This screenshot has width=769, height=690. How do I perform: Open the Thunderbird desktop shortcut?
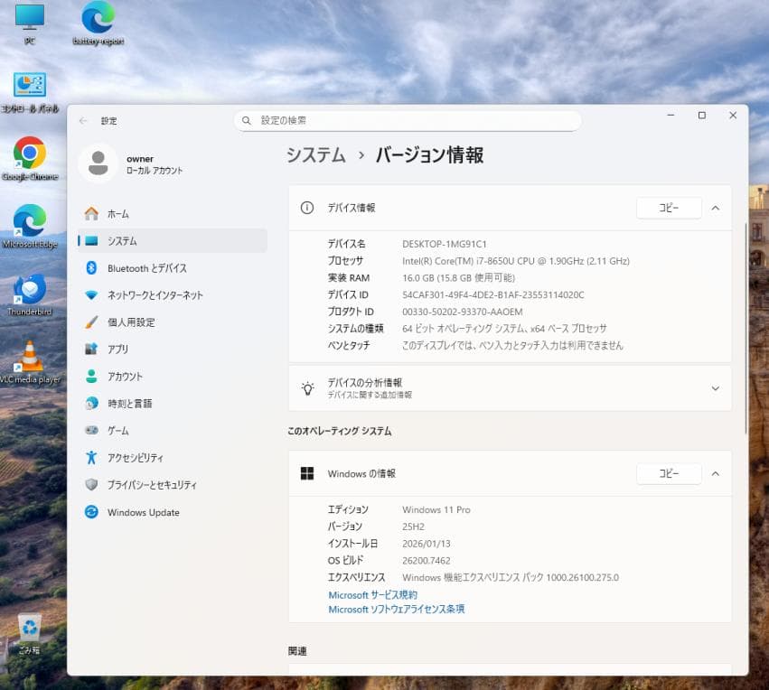pos(30,294)
